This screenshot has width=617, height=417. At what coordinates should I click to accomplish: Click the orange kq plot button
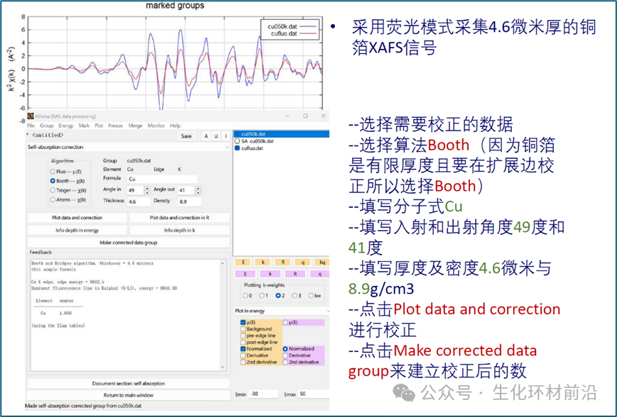pyautogui.click(x=321, y=262)
